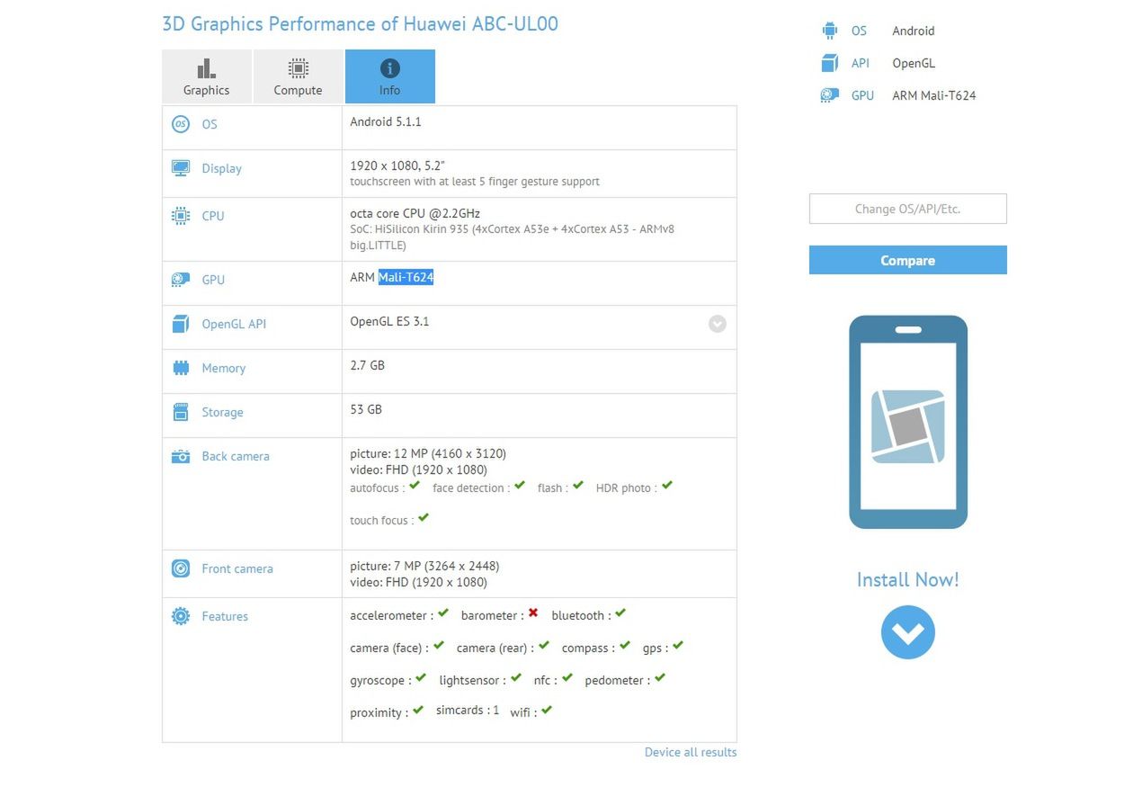This screenshot has width=1142, height=787.
Task: Click the nfc green checkmark
Action: tap(567, 678)
